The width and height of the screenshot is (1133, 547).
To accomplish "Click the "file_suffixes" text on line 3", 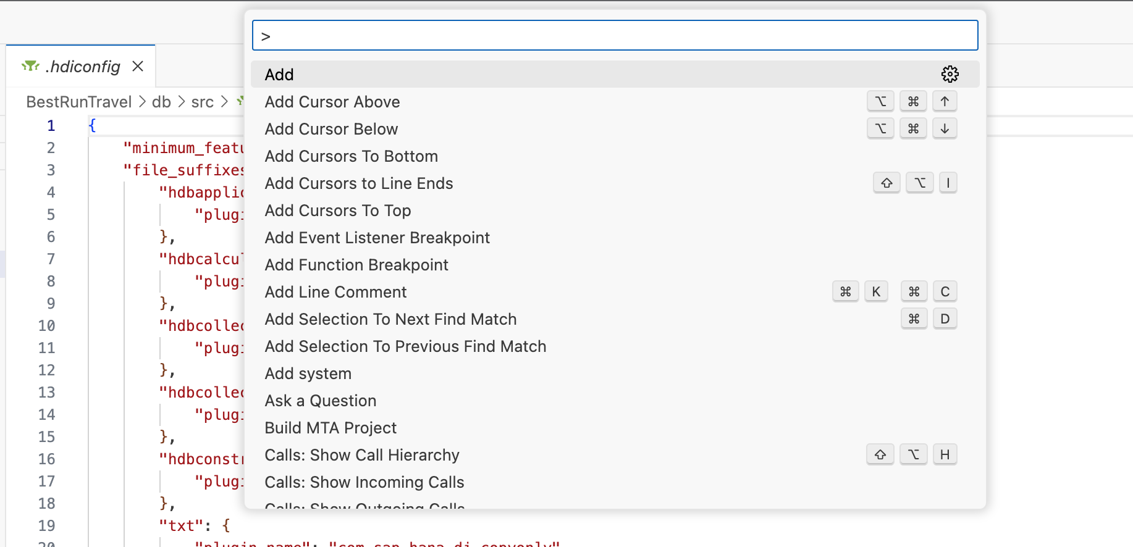I will coord(183,170).
